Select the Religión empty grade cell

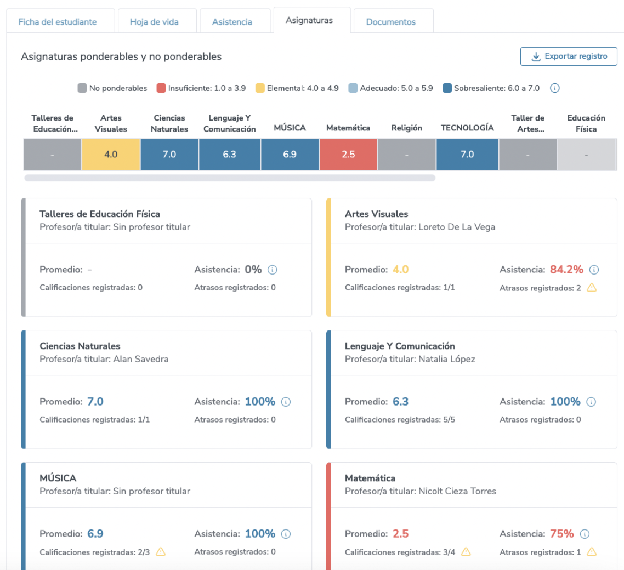[407, 155]
